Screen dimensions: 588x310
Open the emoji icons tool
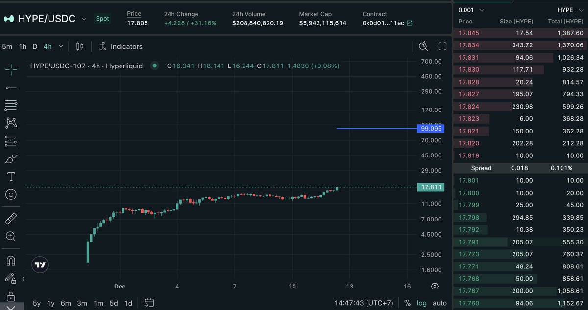coord(11,194)
